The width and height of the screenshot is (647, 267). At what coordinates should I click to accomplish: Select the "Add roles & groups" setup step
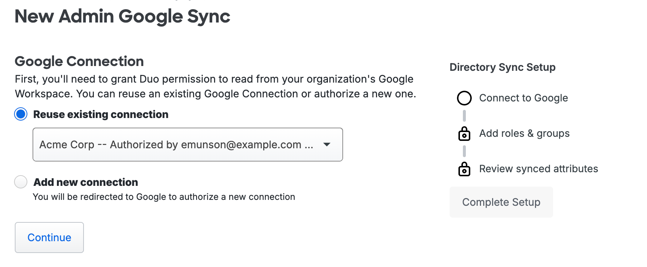point(524,133)
